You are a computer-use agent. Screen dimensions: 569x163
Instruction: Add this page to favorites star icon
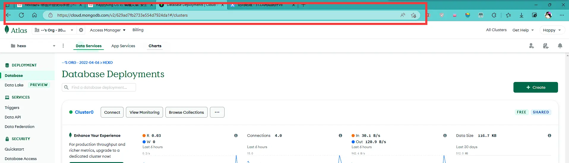(x=413, y=15)
